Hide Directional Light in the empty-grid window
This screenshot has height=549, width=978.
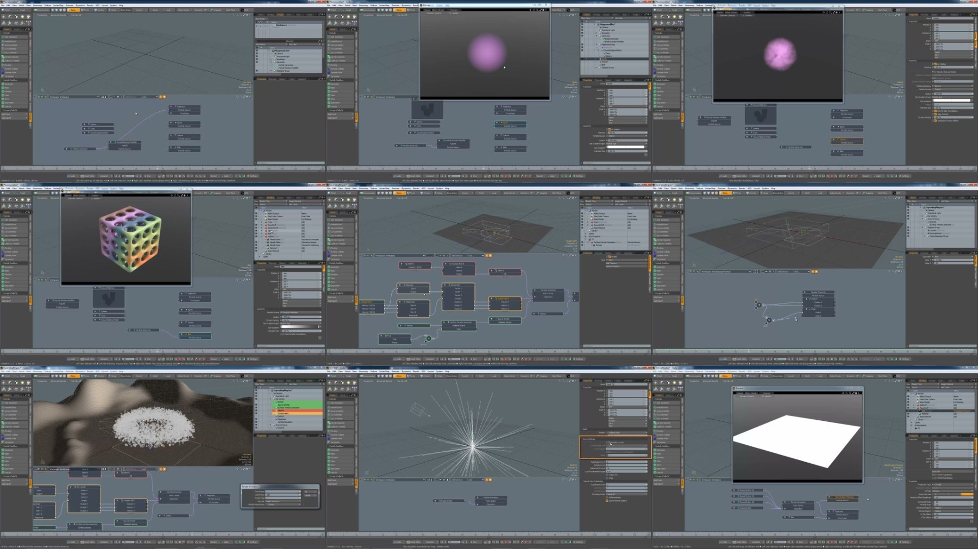pos(257,56)
